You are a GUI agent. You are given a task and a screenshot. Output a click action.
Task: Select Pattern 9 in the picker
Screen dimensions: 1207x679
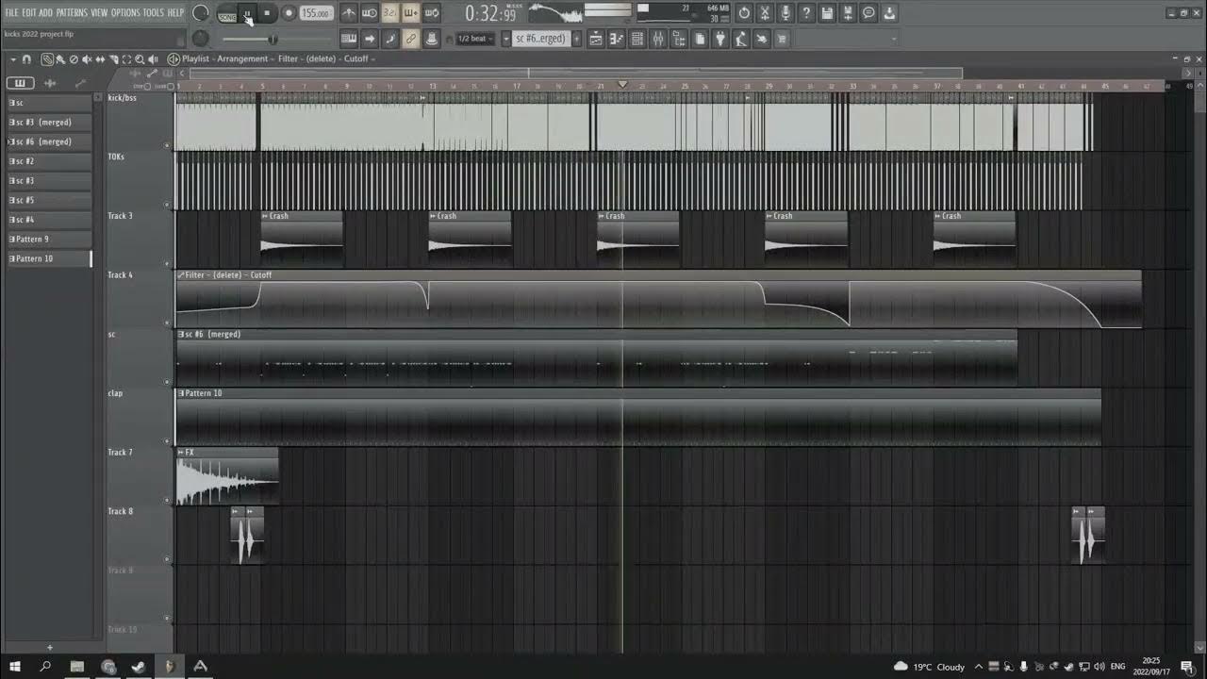click(49, 240)
